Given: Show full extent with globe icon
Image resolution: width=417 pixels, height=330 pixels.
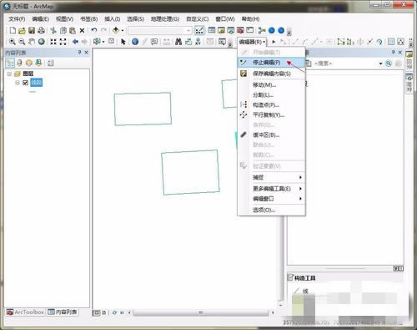Looking at the screenshot, I should pyautogui.click(x=42, y=42).
